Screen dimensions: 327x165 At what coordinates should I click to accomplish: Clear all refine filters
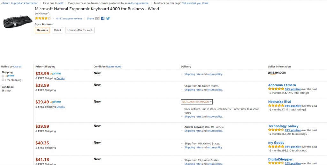pyautogui.click(x=17, y=67)
